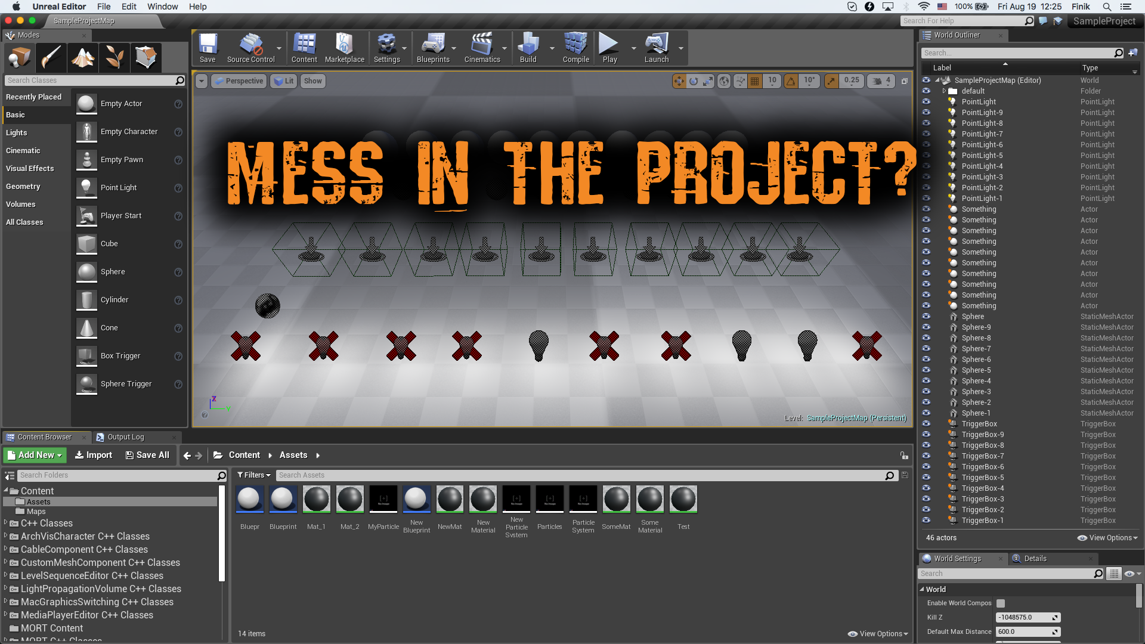Click the Import button
The width and height of the screenshot is (1145, 644).
94,455
